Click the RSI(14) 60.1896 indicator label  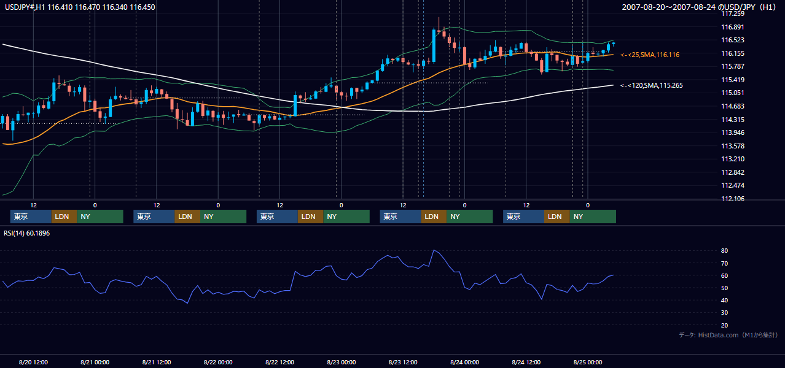tap(27, 233)
